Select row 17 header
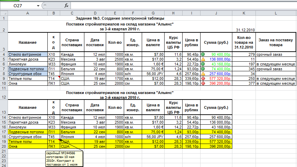Viewport: 297px width, 167px height. (4, 132)
